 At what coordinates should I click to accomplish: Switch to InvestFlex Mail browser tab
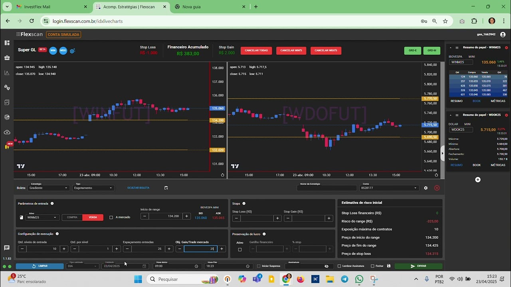52,7
